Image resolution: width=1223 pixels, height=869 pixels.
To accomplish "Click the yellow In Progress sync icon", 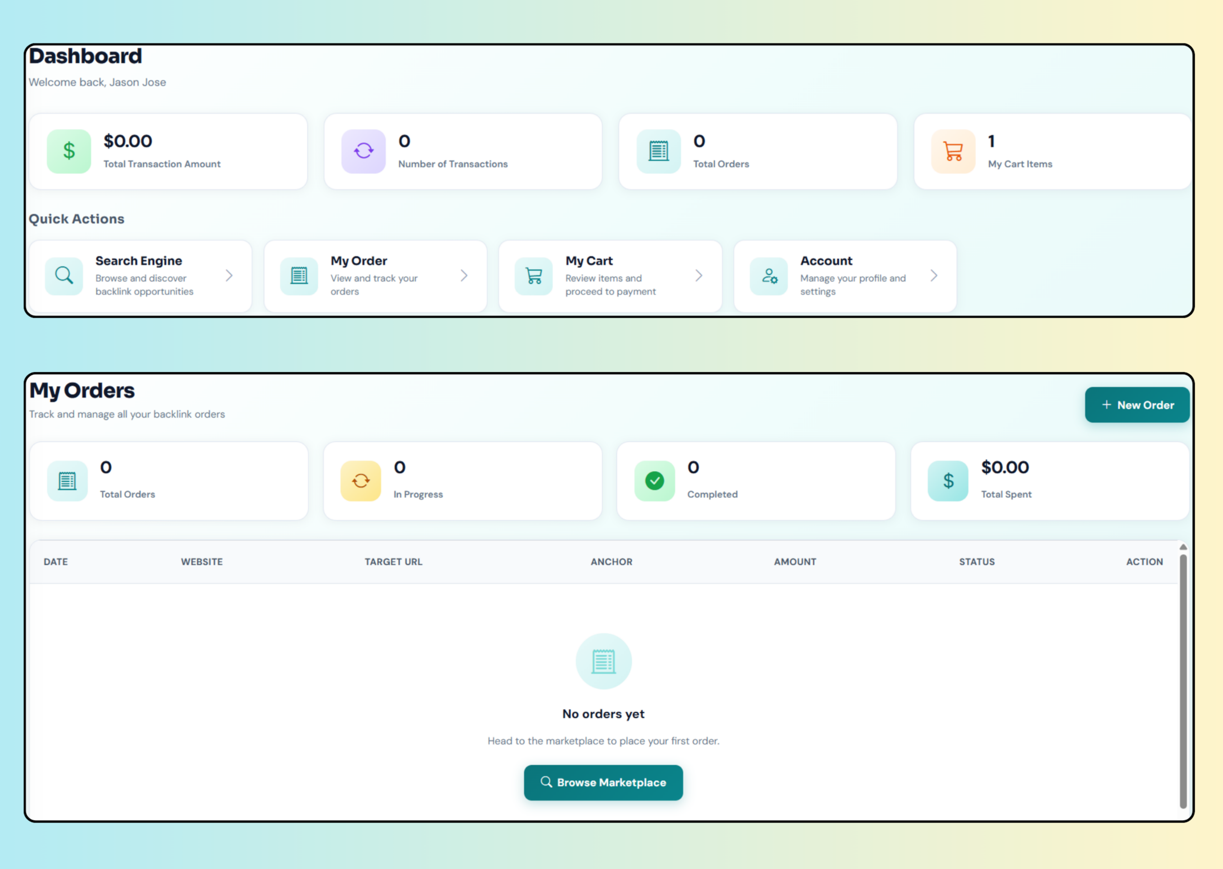I will 361,481.
